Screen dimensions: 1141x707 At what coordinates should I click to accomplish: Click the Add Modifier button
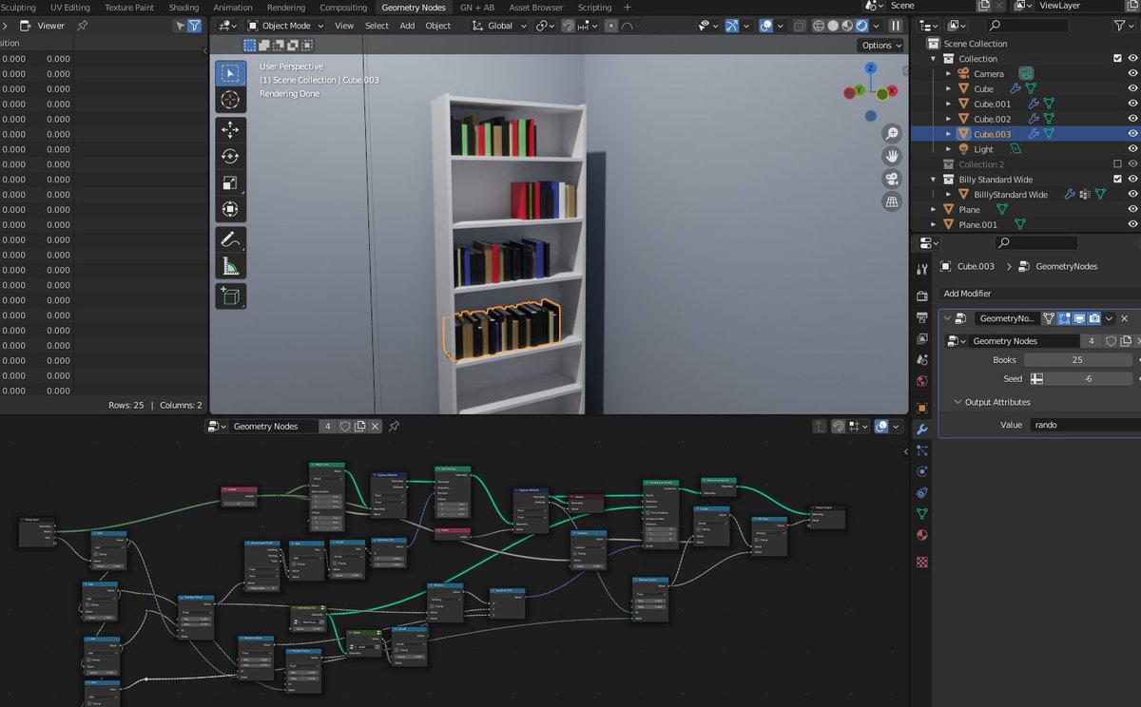click(x=968, y=294)
